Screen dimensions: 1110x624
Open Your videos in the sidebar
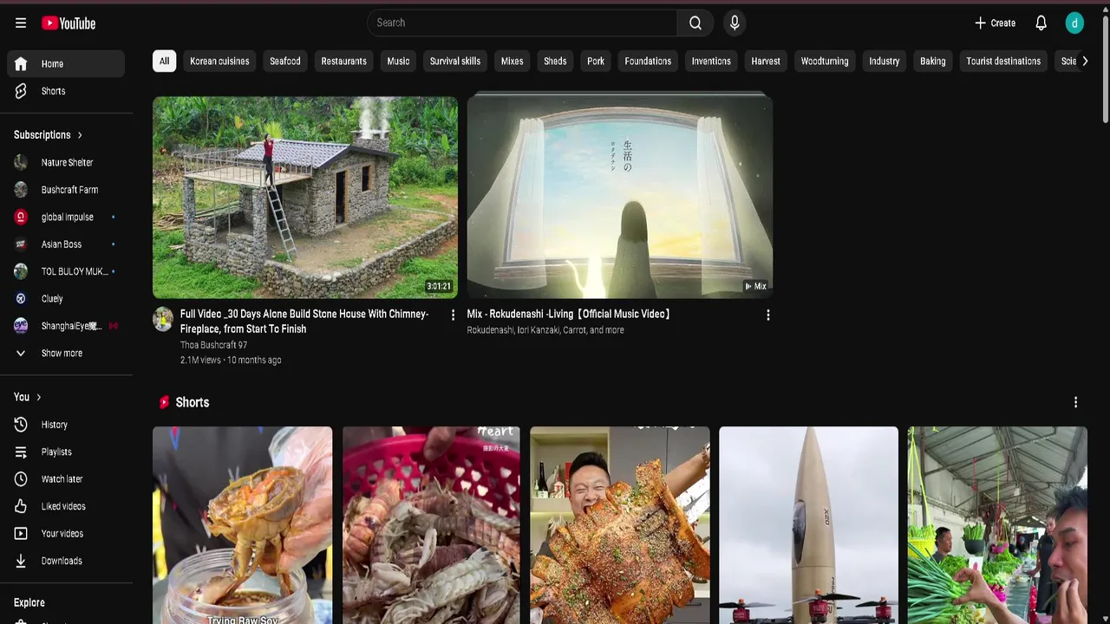66,534
